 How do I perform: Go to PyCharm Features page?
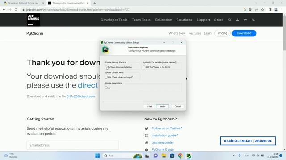point(195,33)
